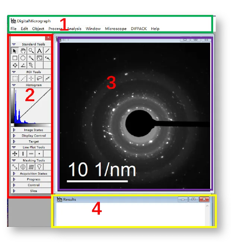Viewport: 234px width, 247px height.
Task: Open the Analysis menu
Action: (x=74, y=29)
